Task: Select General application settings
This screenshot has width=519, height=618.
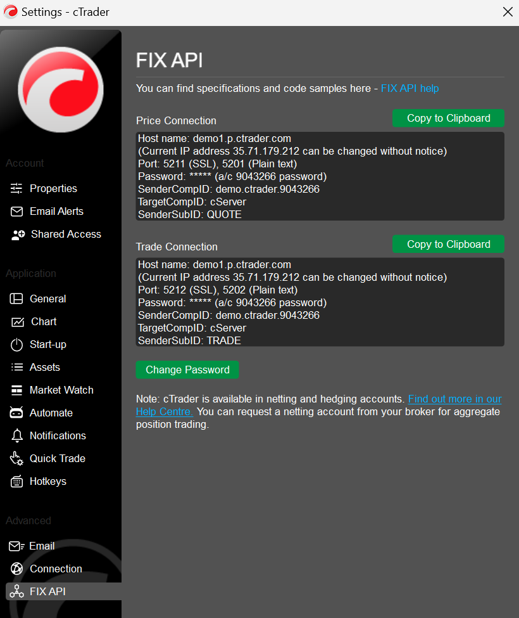Action: 48,299
